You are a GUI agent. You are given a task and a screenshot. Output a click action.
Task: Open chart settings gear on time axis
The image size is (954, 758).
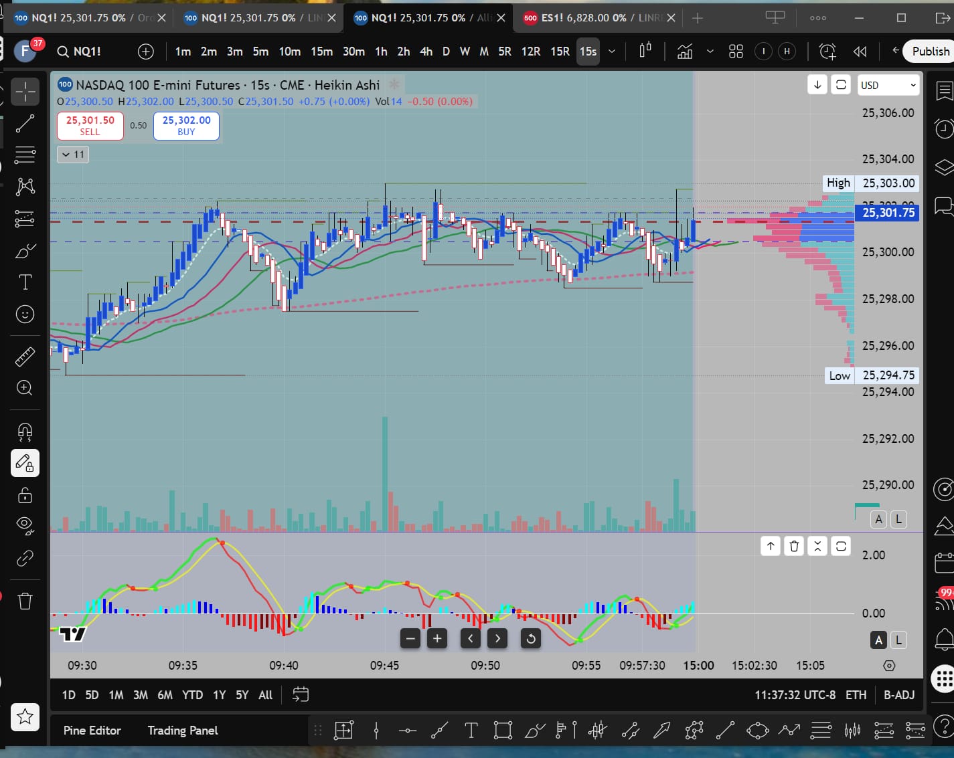coord(889,666)
